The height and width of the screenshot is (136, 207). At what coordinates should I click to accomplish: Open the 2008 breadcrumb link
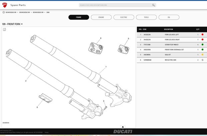point(48,12)
